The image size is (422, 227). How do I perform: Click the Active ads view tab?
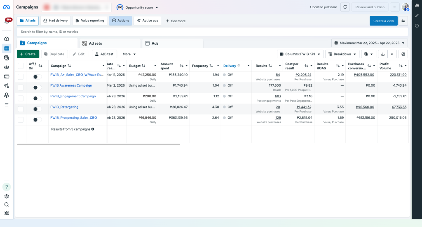[147, 21]
